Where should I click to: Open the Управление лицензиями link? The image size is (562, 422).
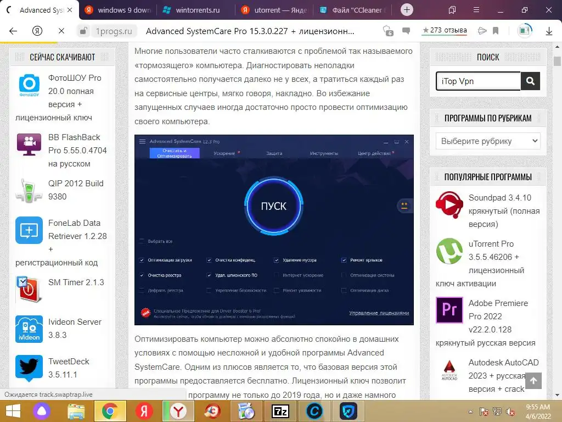click(379, 313)
